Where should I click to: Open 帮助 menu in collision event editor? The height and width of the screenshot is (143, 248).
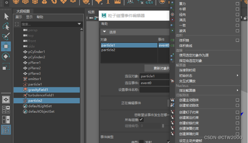pos(104,24)
